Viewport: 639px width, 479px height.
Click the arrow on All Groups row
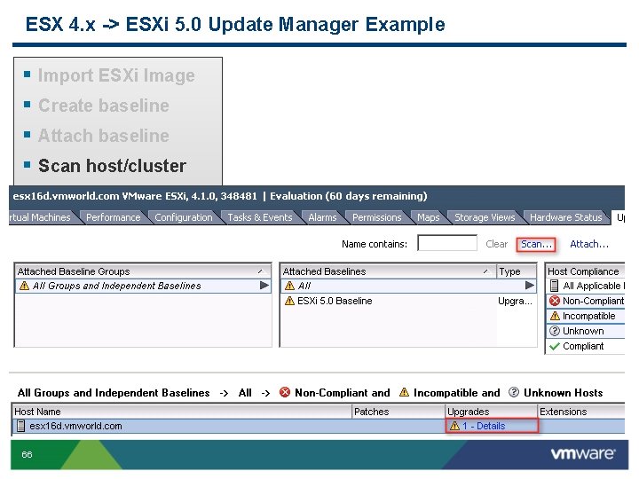tap(264, 286)
